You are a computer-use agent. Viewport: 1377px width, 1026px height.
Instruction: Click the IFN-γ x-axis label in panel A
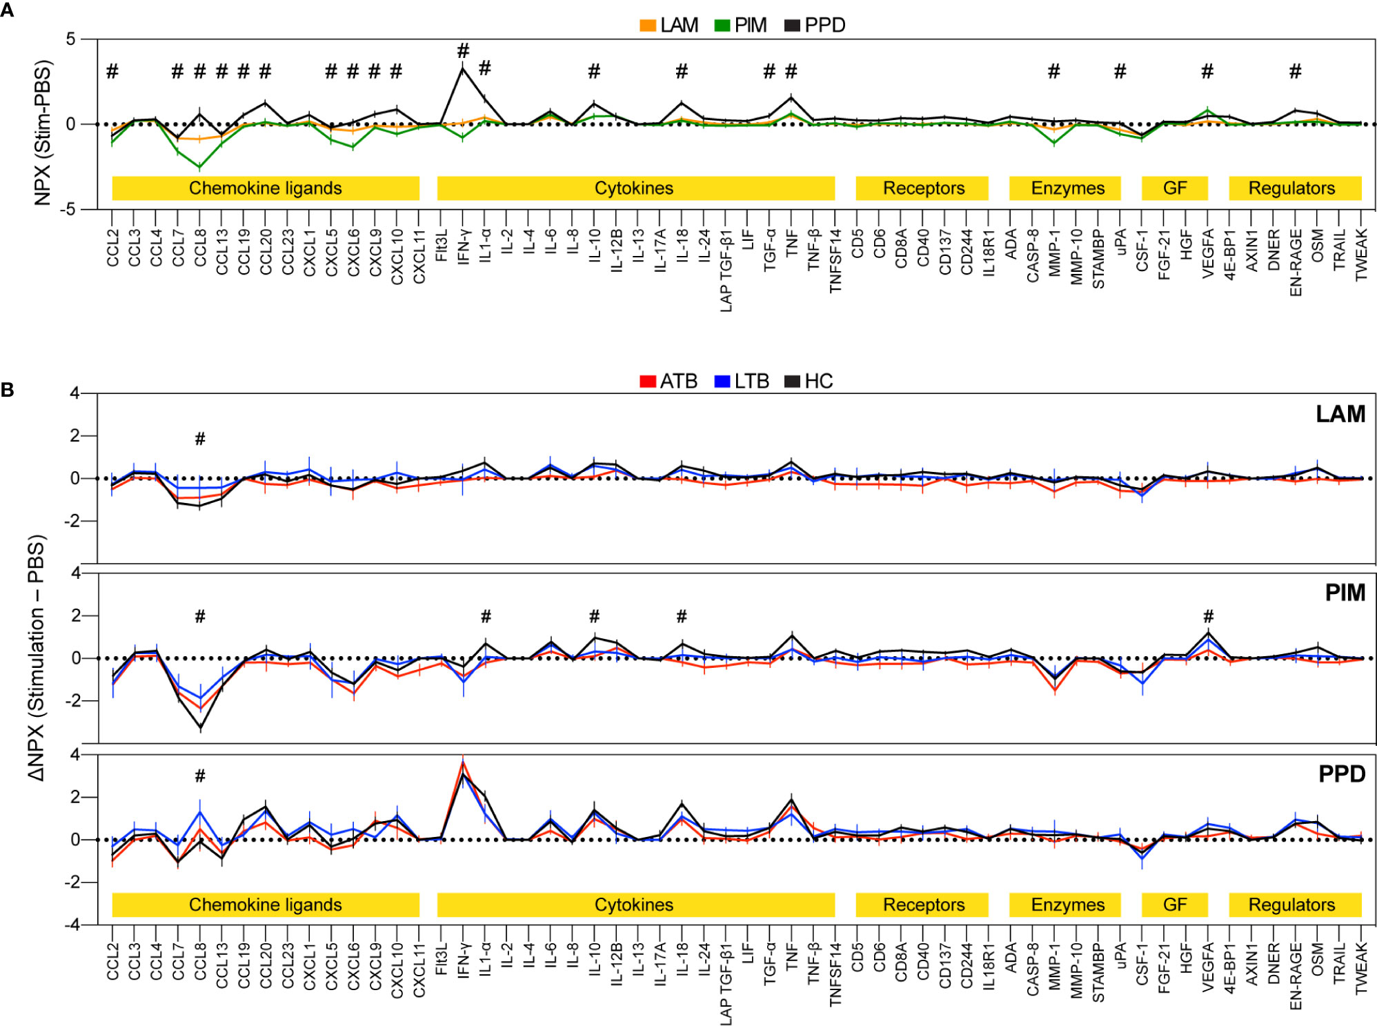click(x=463, y=248)
